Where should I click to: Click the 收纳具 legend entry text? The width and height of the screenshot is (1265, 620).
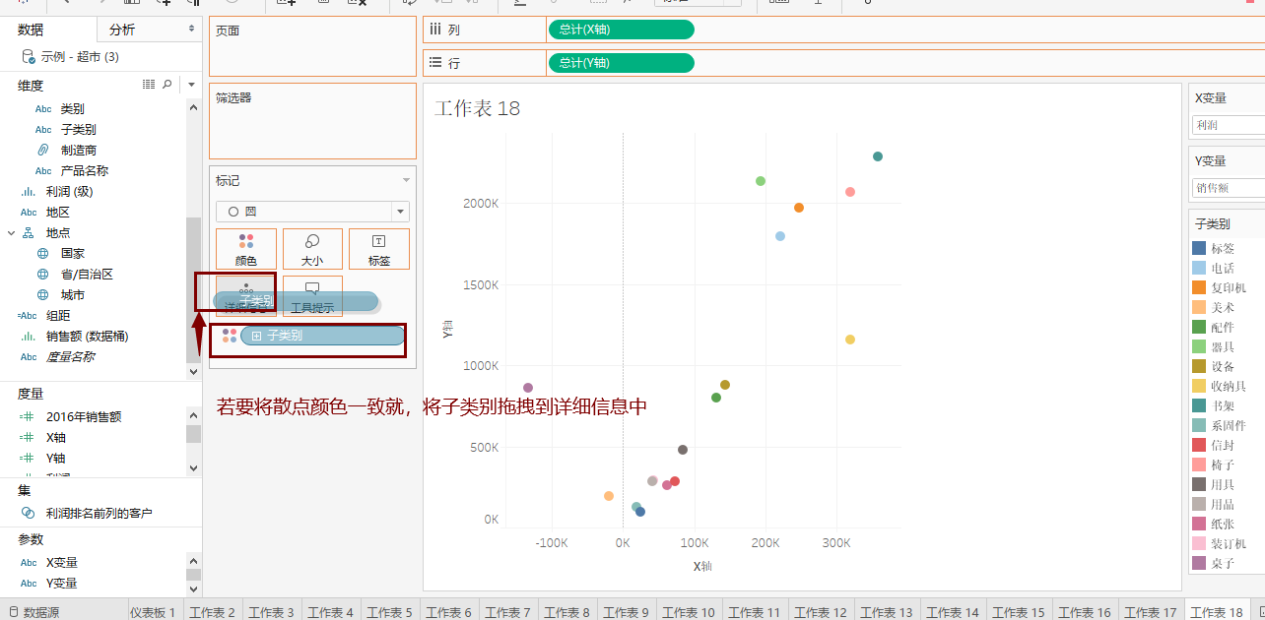click(1229, 386)
